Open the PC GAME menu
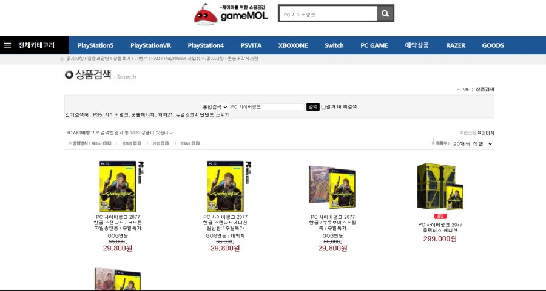 374,45
